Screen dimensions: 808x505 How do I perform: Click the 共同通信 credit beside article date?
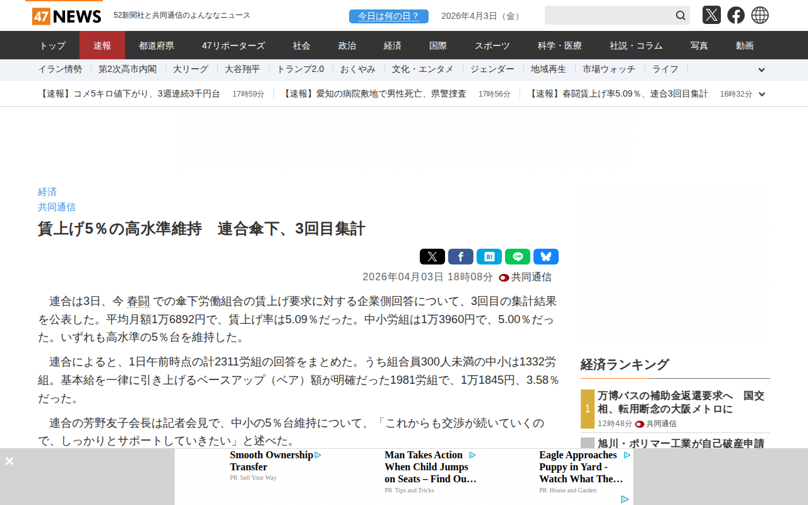[525, 277]
